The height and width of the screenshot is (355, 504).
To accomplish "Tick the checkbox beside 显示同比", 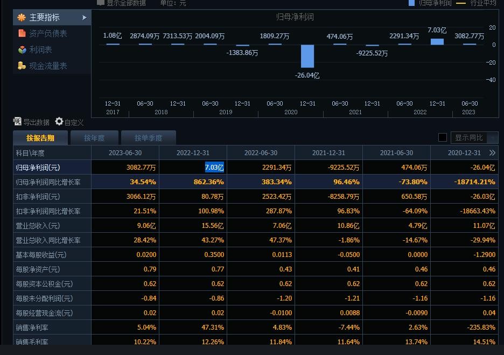I will (443, 137).
